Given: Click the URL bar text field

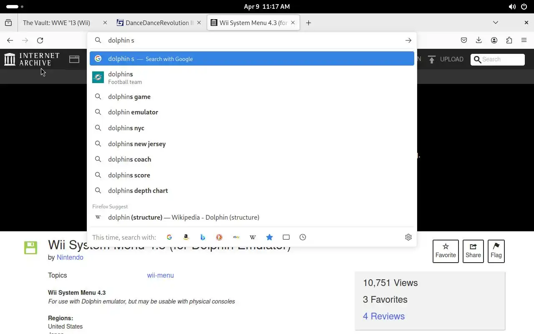Looking at the screenshot, I should point(252,40).
